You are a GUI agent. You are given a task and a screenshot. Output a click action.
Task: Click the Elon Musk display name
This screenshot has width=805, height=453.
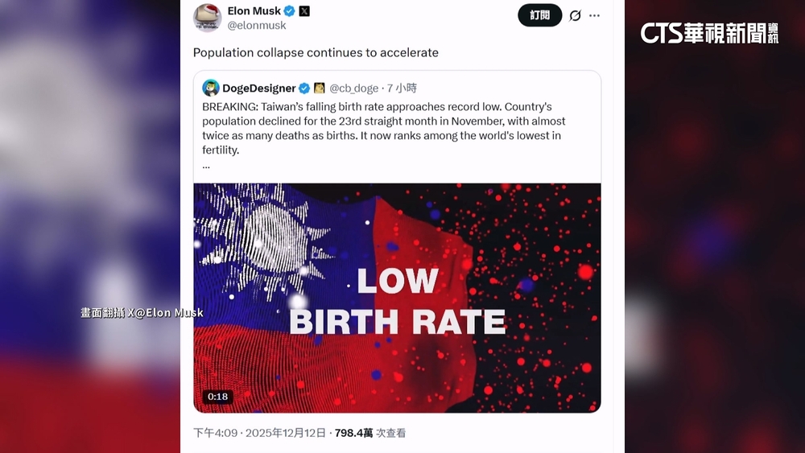click(x=254, y=11)
